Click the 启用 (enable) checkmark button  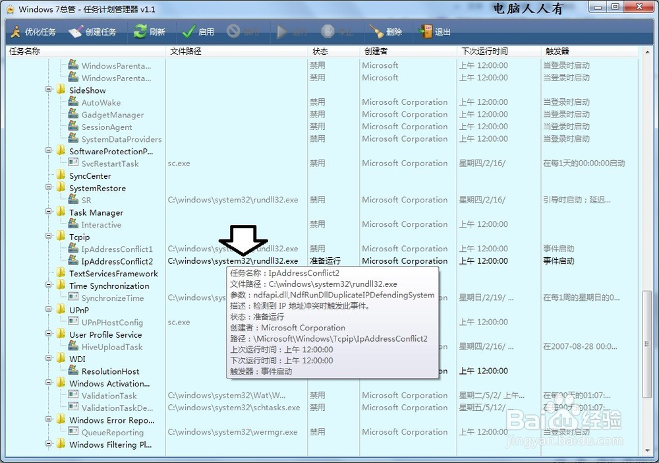[198, 32]
